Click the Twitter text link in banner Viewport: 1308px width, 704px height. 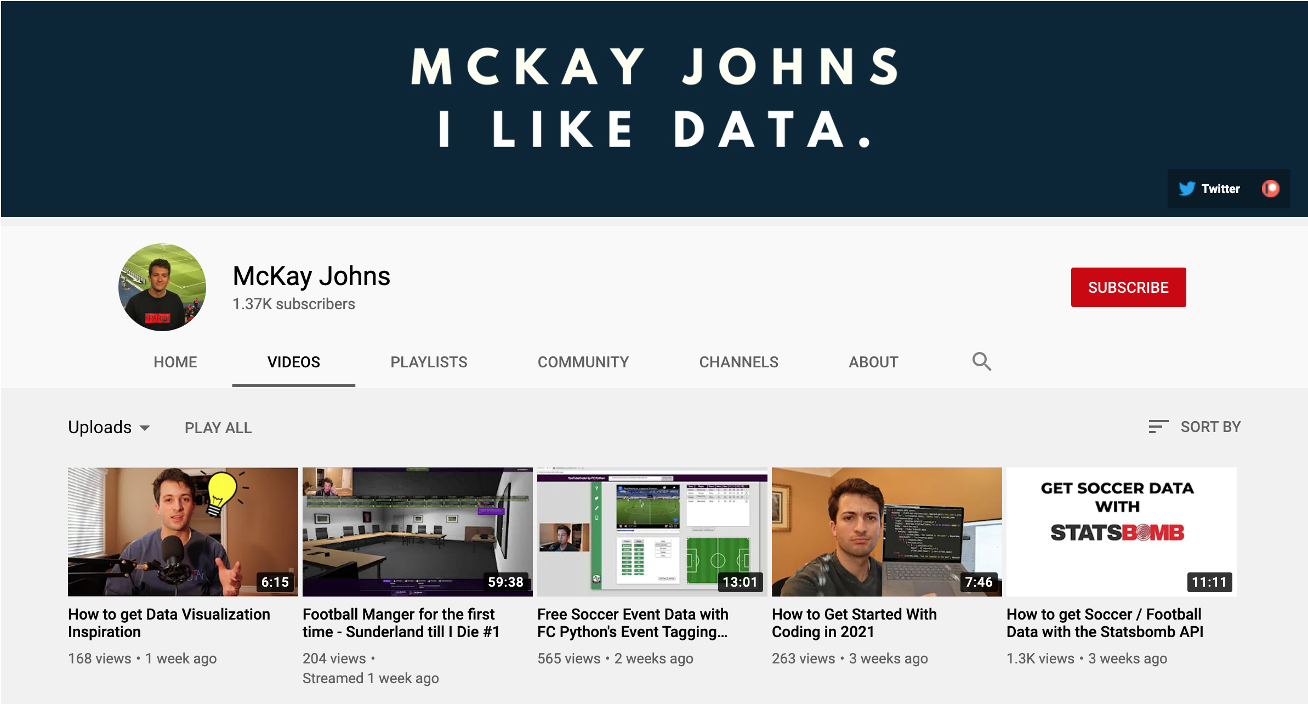click(1220, 189)
